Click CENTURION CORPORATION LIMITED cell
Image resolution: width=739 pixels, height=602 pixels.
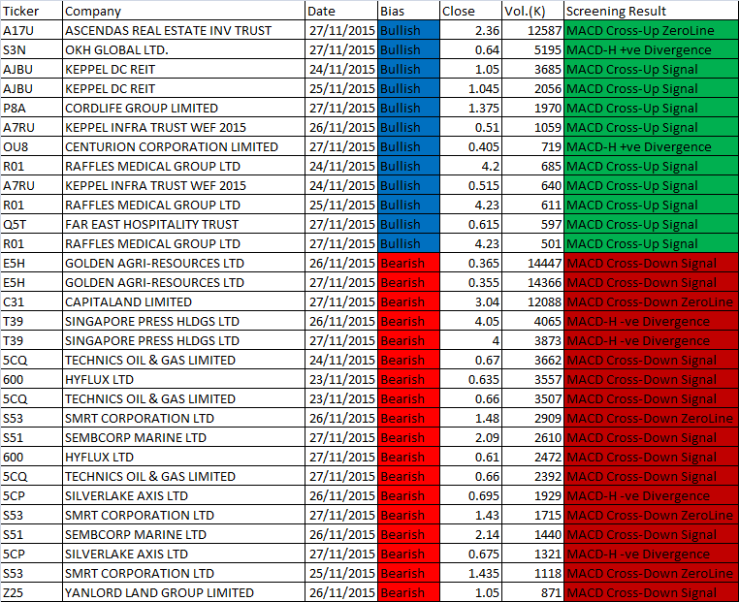pos(183,146)
